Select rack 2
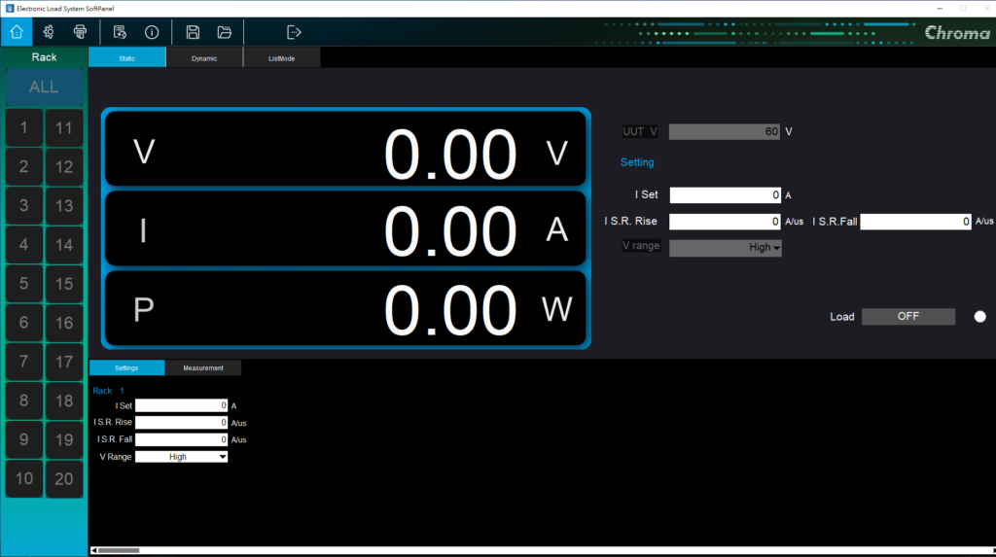This screenshot has height=557, width=996. 24,166
